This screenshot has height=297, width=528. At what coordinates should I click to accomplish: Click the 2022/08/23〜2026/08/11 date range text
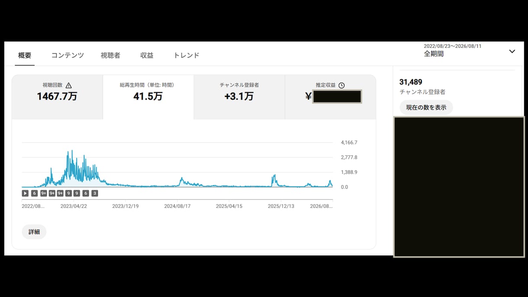coord(453,46)
